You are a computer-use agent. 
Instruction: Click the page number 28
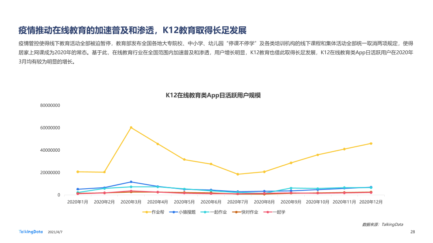[x=413, y=232]
